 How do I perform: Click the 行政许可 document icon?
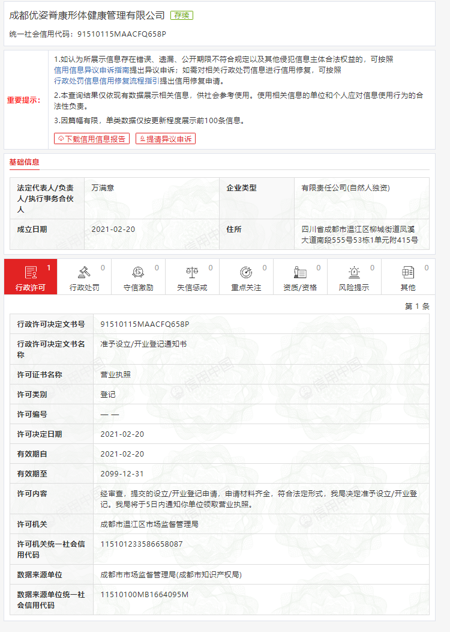point(31,273)
